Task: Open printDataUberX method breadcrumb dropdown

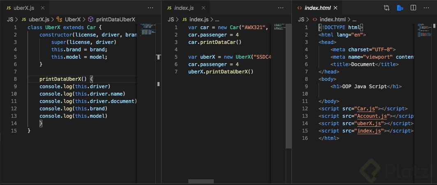Action: point(115,19)
